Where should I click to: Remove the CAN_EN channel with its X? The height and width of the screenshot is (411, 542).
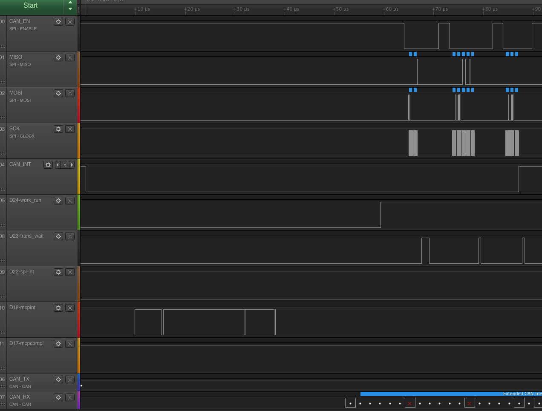(x=70, y=22)
